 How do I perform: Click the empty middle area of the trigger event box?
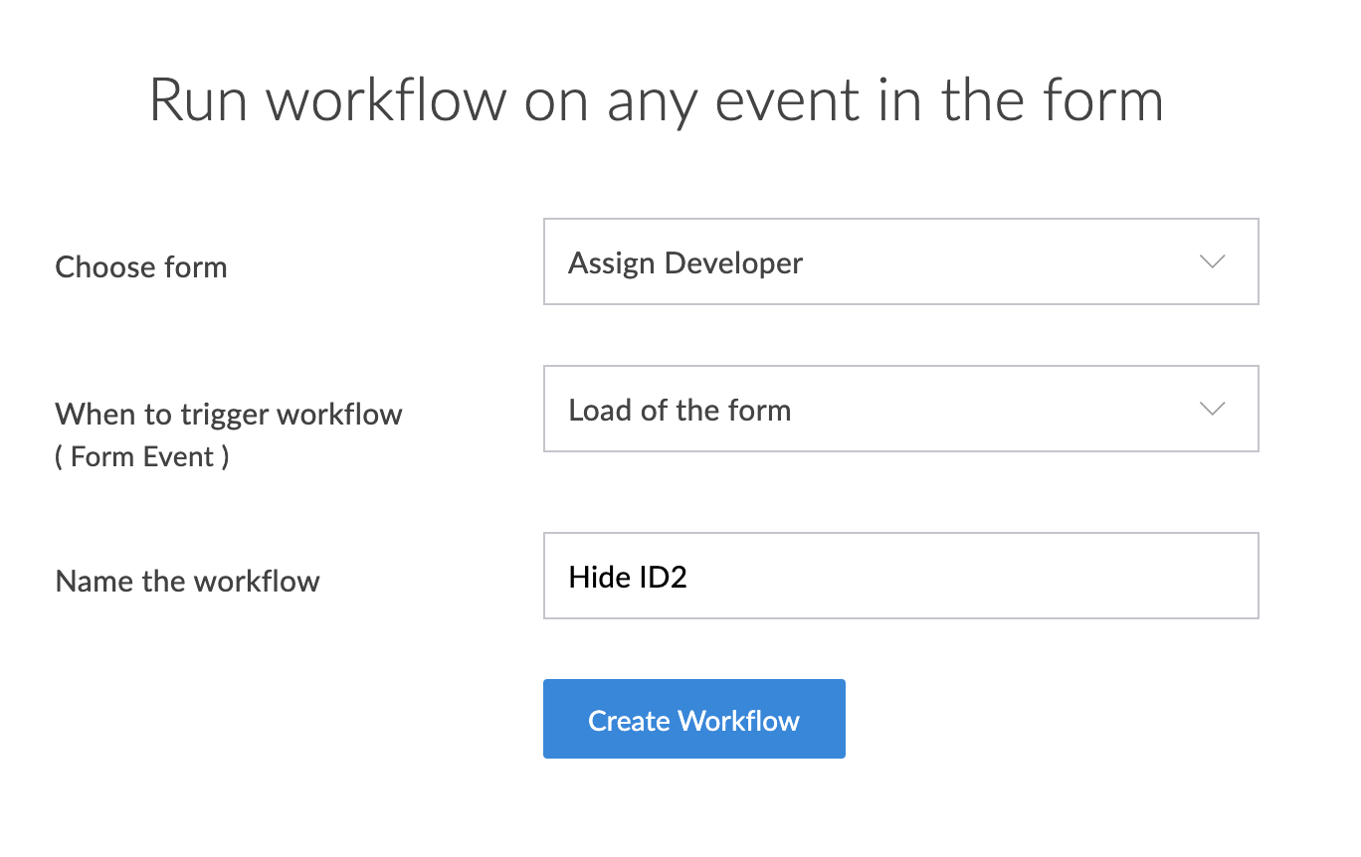995,409
